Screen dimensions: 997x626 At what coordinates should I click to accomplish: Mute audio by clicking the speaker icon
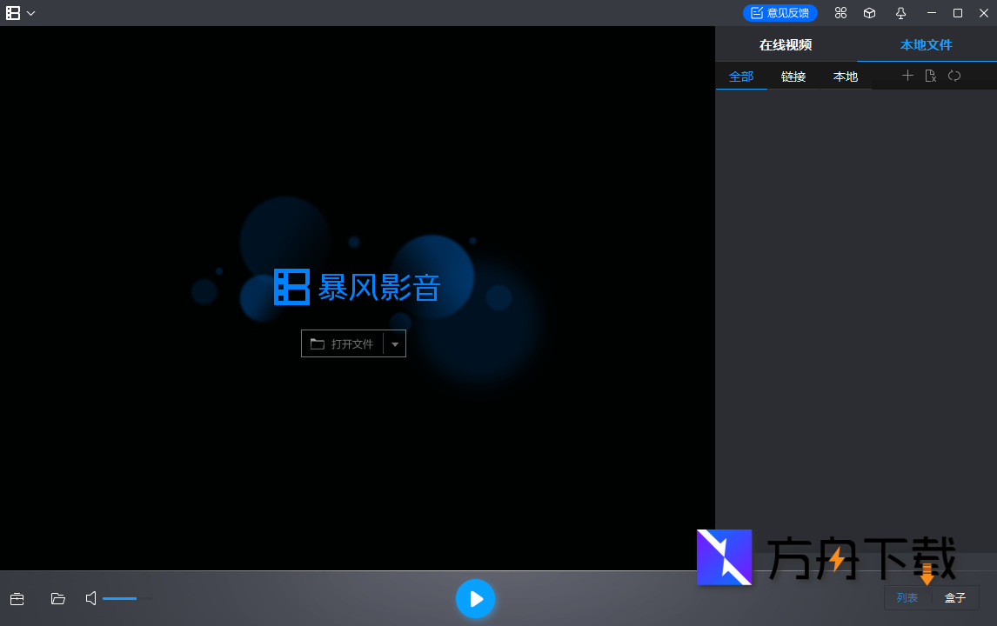coord(90,598)
